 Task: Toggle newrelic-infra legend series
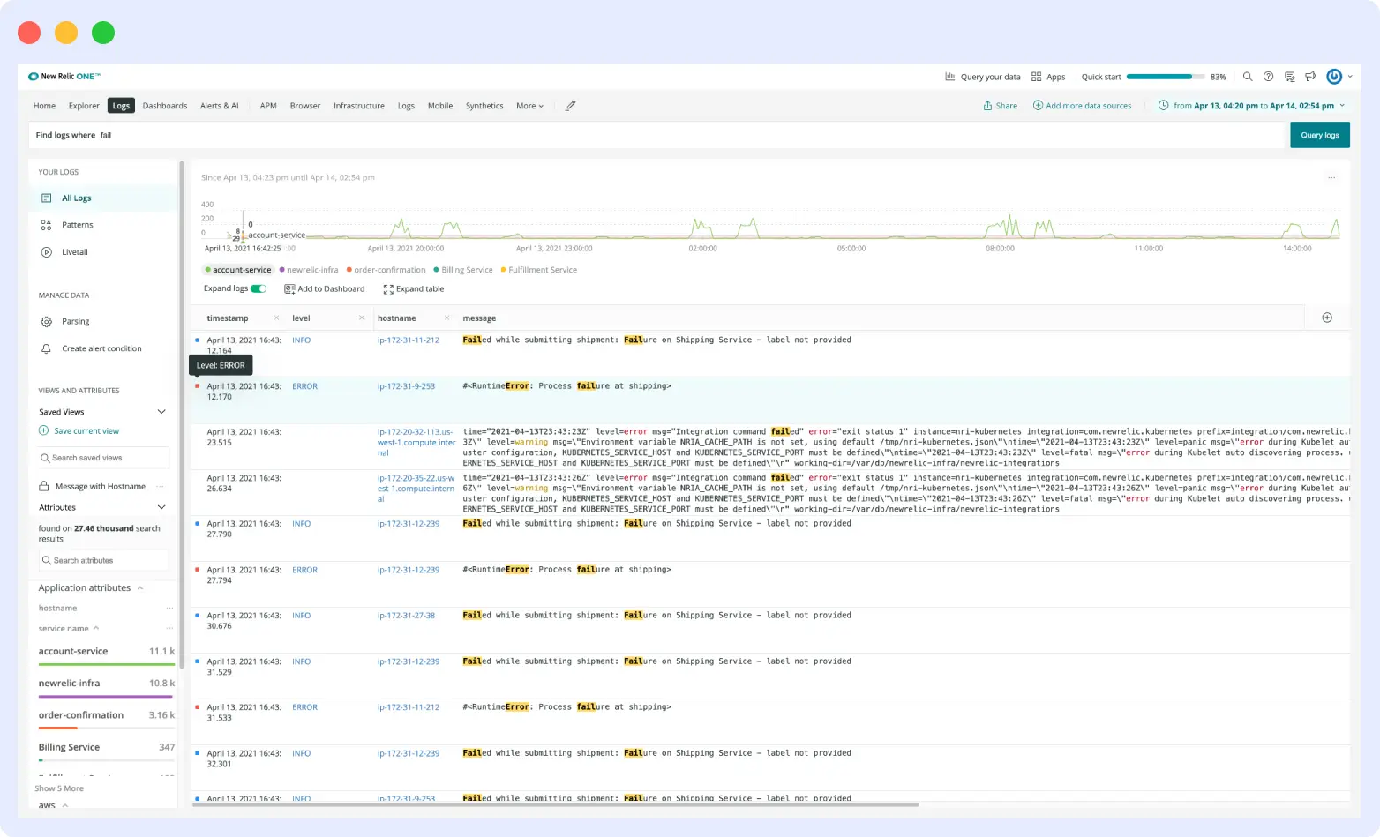pyautogui.click(x=309, y=270)
